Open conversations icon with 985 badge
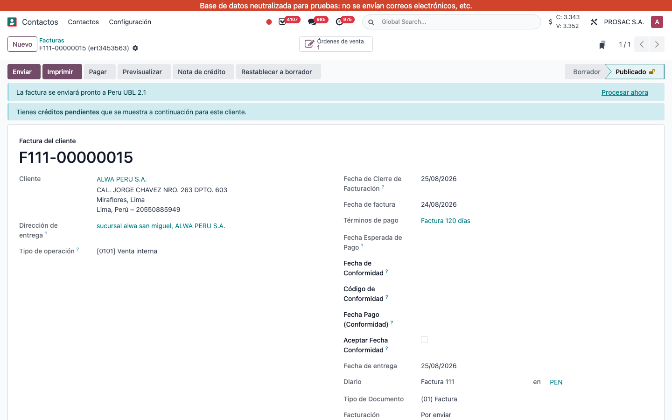 click(x=312, y=22)
